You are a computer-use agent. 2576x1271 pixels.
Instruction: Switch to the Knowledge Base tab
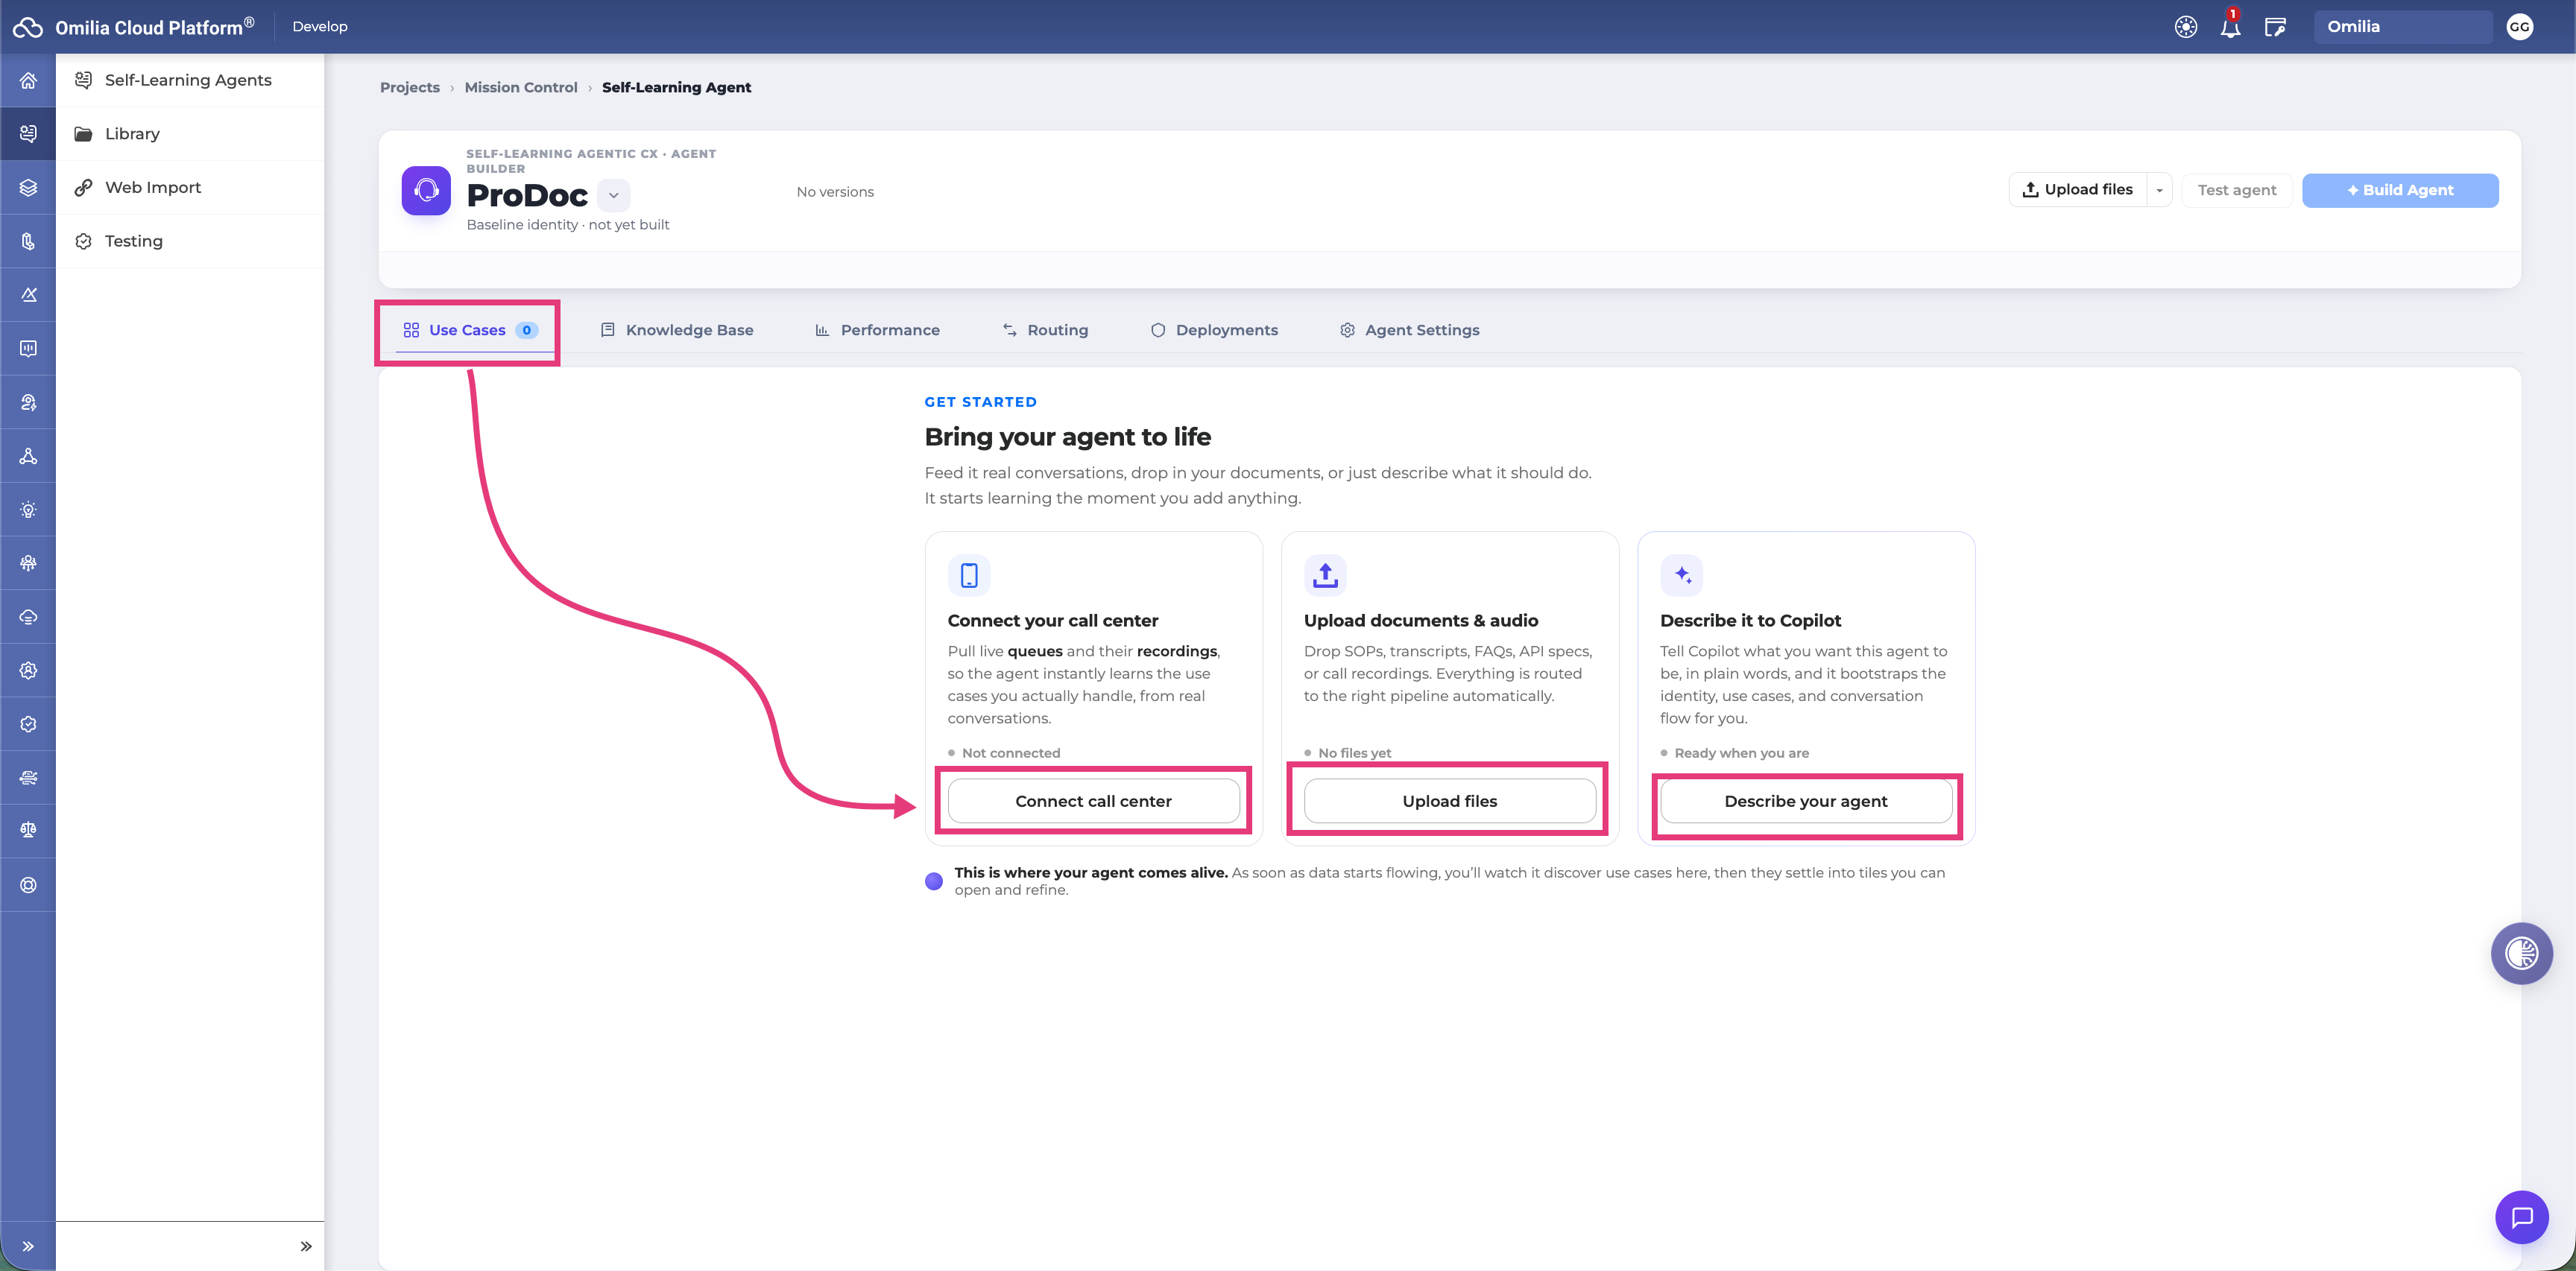[x=677, y=330]
